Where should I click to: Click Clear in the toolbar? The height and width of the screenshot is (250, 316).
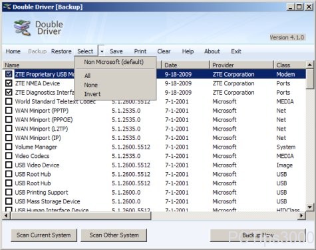(x=164, y=51)
